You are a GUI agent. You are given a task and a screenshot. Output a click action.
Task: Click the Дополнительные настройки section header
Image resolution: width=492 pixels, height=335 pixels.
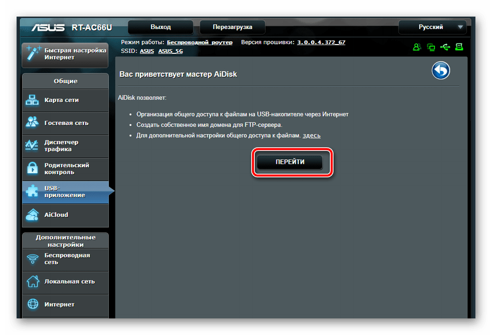tap(65, 241)
